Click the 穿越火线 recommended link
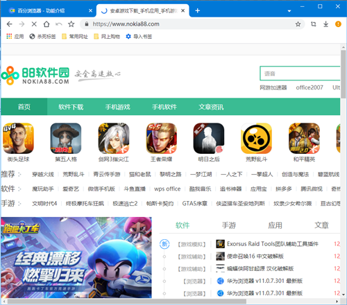 [43, 174]
